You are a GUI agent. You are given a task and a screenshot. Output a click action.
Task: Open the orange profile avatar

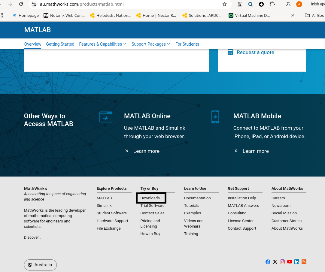299,4
